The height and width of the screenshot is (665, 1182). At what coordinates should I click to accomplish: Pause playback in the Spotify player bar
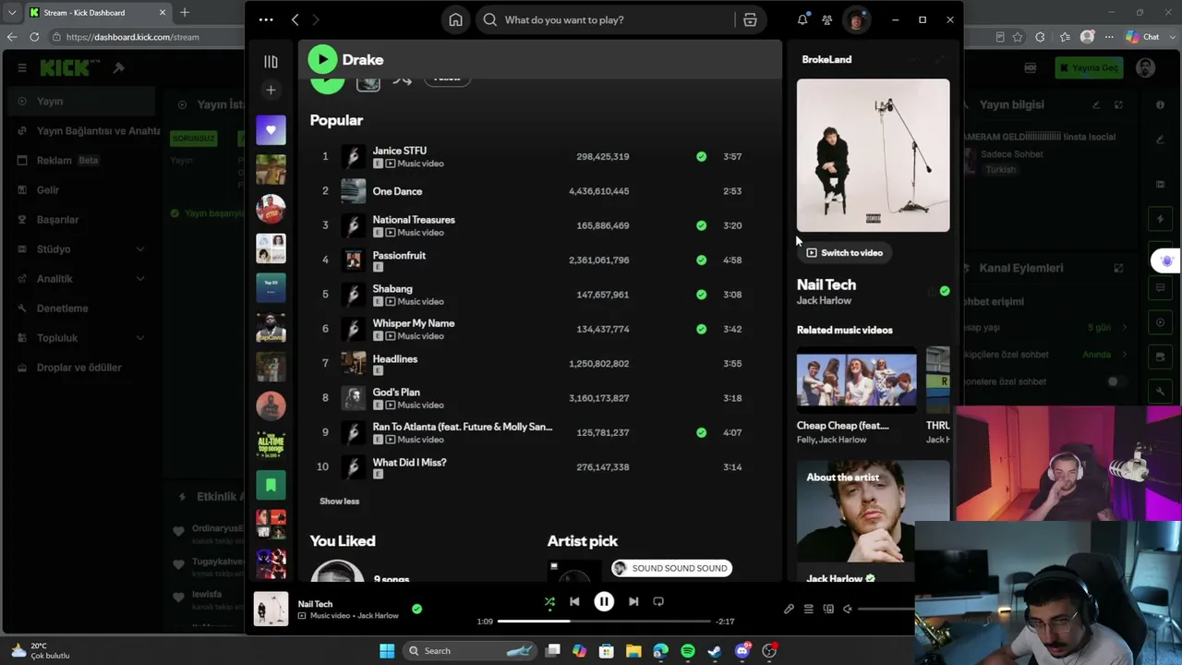(x=604, y=601)
